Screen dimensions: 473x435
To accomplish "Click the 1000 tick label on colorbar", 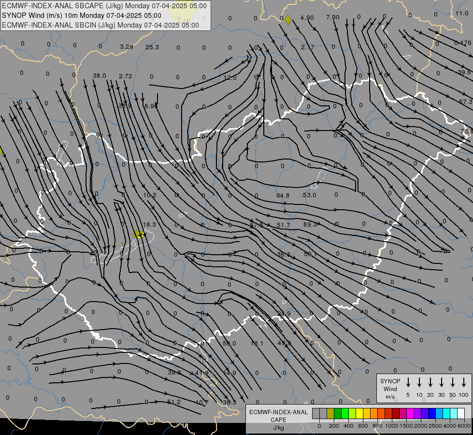I will pyautogui.click(x=391, y=426).
